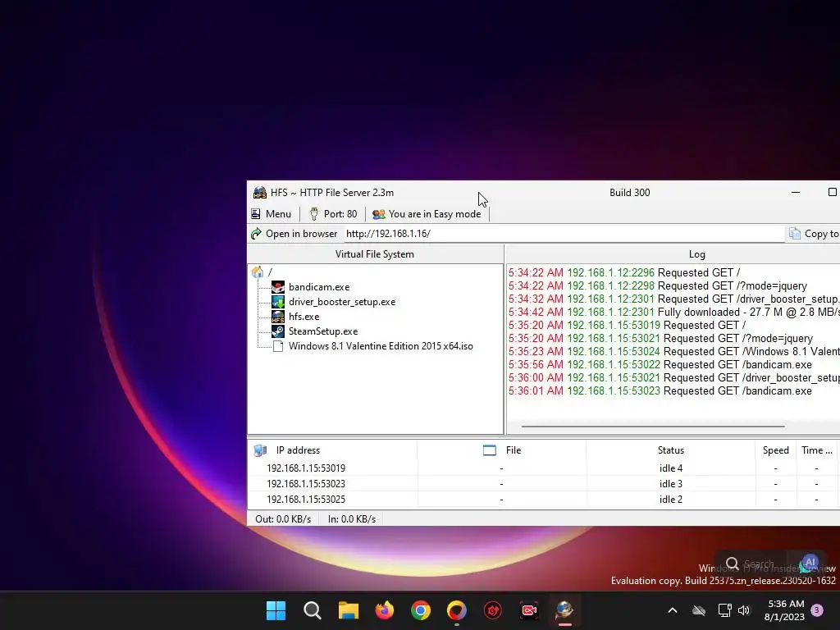The height and width of the screenshot is (630, 840).
Task: Open volume control tray icon
Action: [744, 610]
